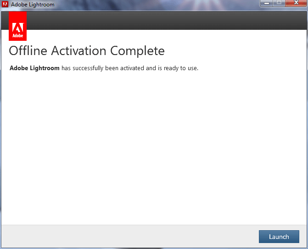This screenshot has width=308, height=249.
Task: Maximize the Adobe Lightroom window
Action: click(x=279, y=3)
